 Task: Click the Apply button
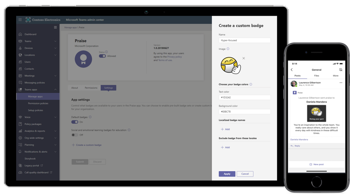point(227,174)
